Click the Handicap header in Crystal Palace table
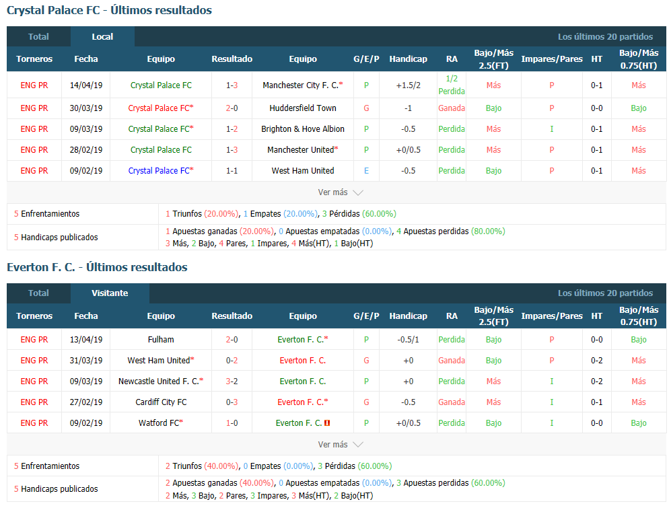This screenshot has width=669, height=510. click(408, 59)
